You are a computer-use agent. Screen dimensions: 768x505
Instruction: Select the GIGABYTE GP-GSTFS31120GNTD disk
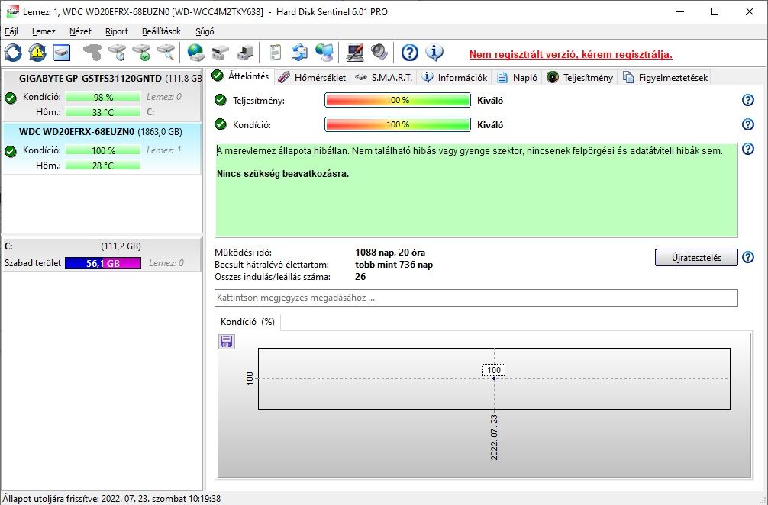[x=102, y=96]
